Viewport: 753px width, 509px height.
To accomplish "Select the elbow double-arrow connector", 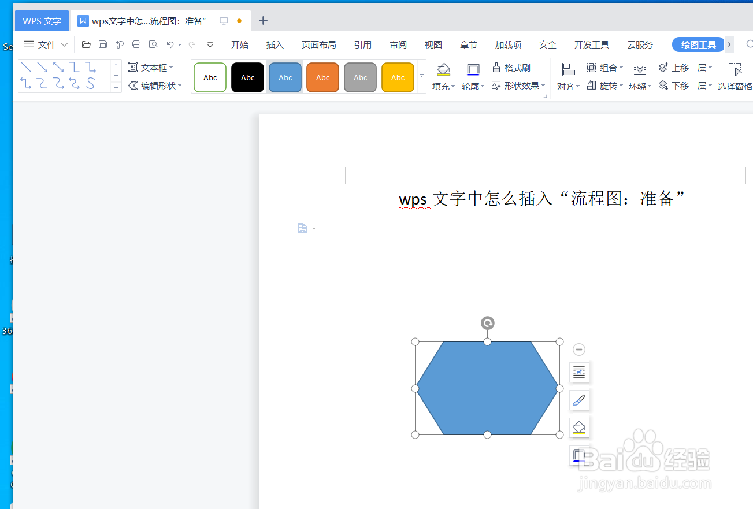I will click(x=26, y=84).
